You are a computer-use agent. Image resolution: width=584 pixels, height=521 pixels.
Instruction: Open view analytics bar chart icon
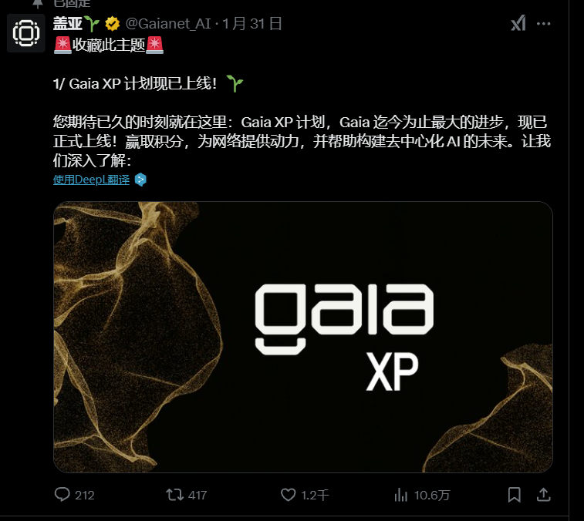[400, 495]
